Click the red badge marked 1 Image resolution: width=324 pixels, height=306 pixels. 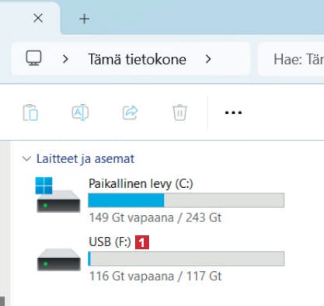click(142, 242)
